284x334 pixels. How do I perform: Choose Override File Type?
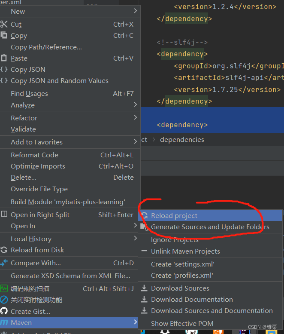pyautogui.click(x=70, y=189)
